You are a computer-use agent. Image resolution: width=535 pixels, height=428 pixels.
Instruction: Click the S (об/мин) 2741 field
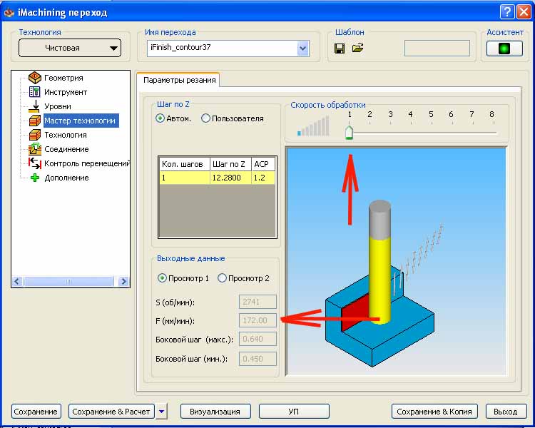[x=258, y=302]
